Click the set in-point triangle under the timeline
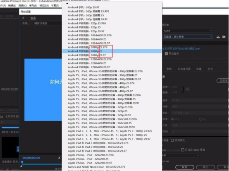The width and height of the screenshot is (229, 171). click(21, 166)
